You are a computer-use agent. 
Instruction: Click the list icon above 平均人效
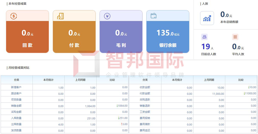click(235, 37)
